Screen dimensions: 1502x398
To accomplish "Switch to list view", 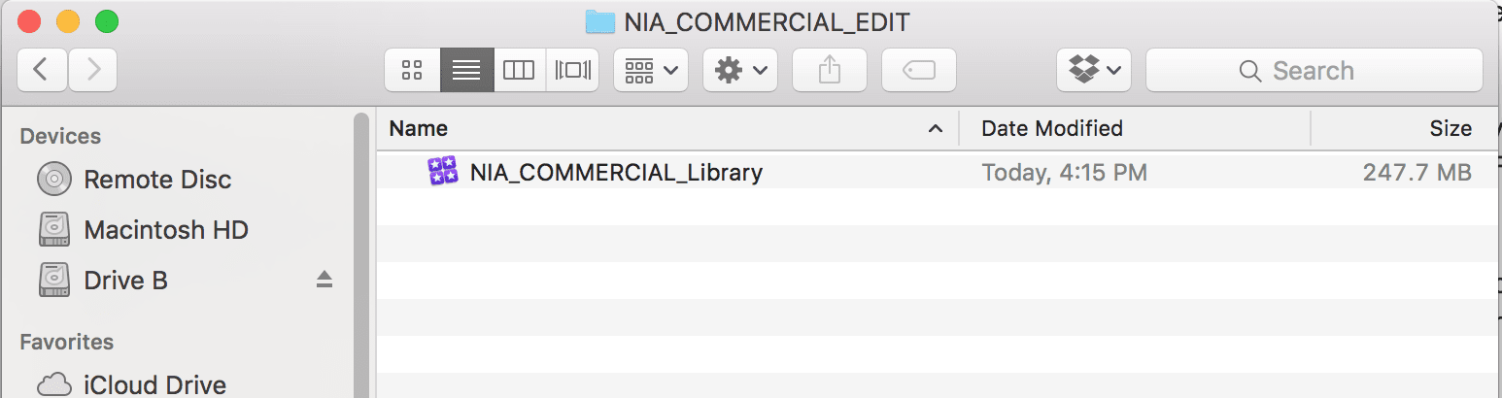I will [x=466, y=70].
